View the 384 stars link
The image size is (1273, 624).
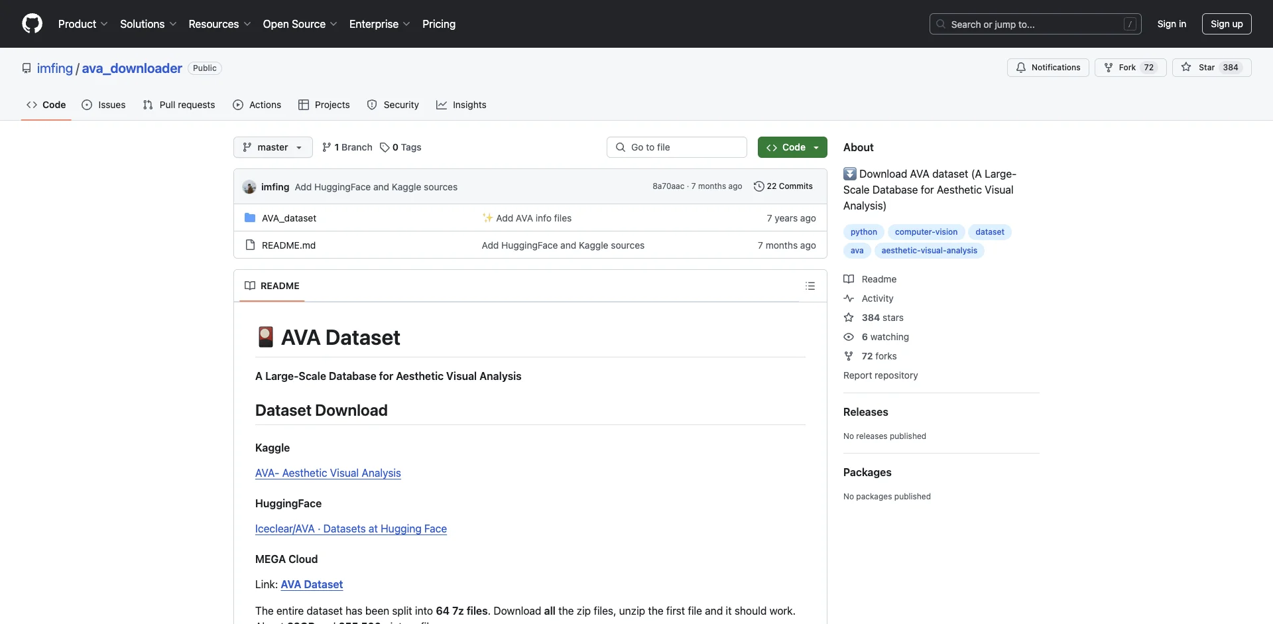point(874,318)
